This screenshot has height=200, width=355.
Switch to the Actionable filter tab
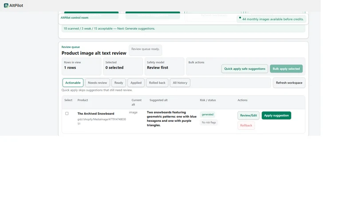pos(73,83)
